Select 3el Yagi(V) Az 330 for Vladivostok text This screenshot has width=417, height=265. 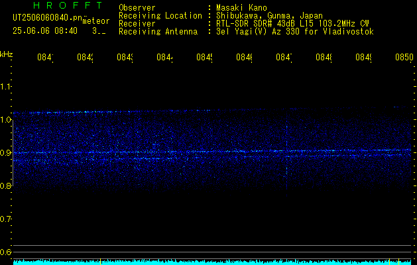tap(295, 32)
